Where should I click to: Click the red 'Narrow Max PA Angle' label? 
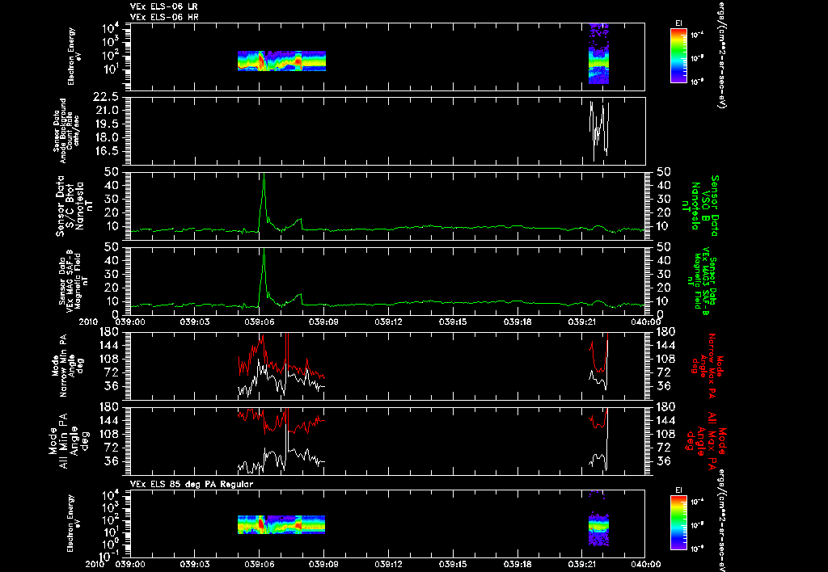(x=708, y=365)
